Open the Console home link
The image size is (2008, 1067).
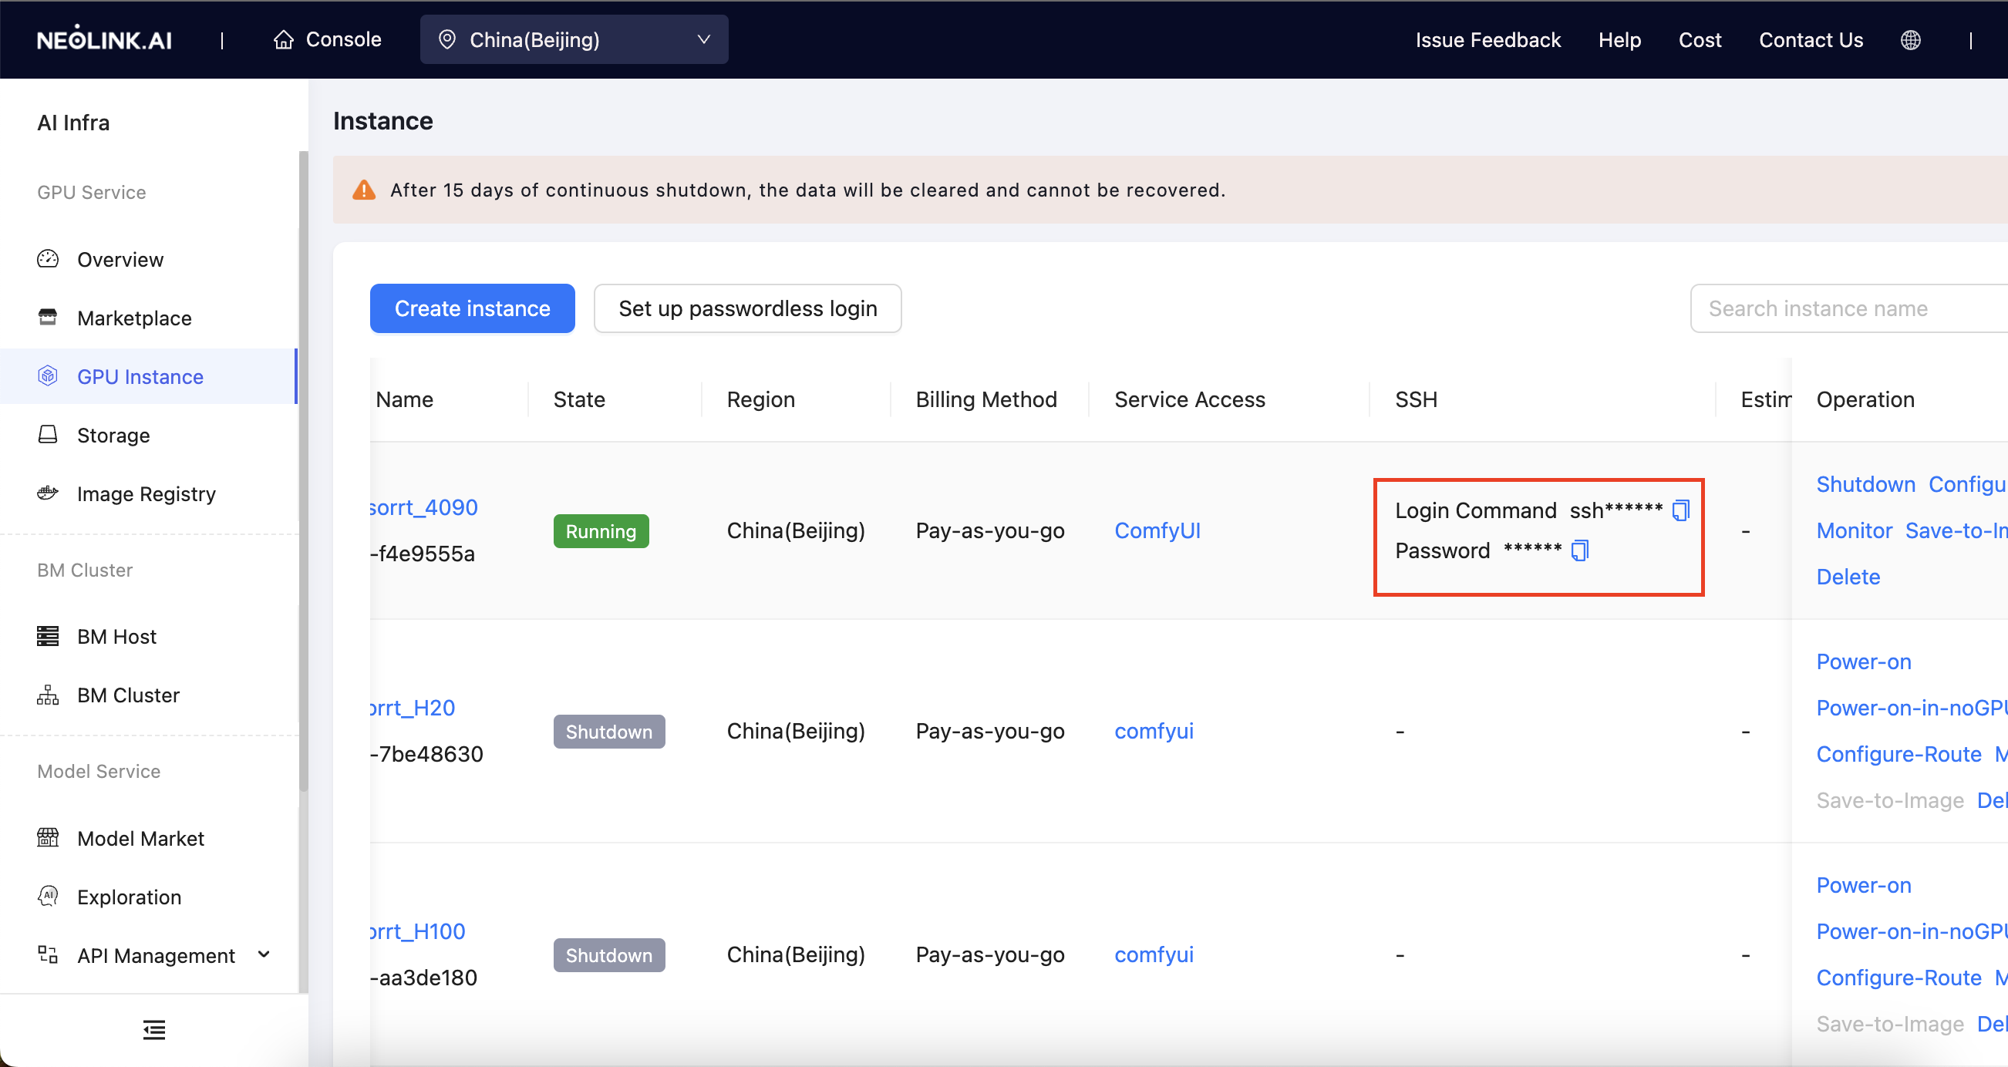(327, 40)
